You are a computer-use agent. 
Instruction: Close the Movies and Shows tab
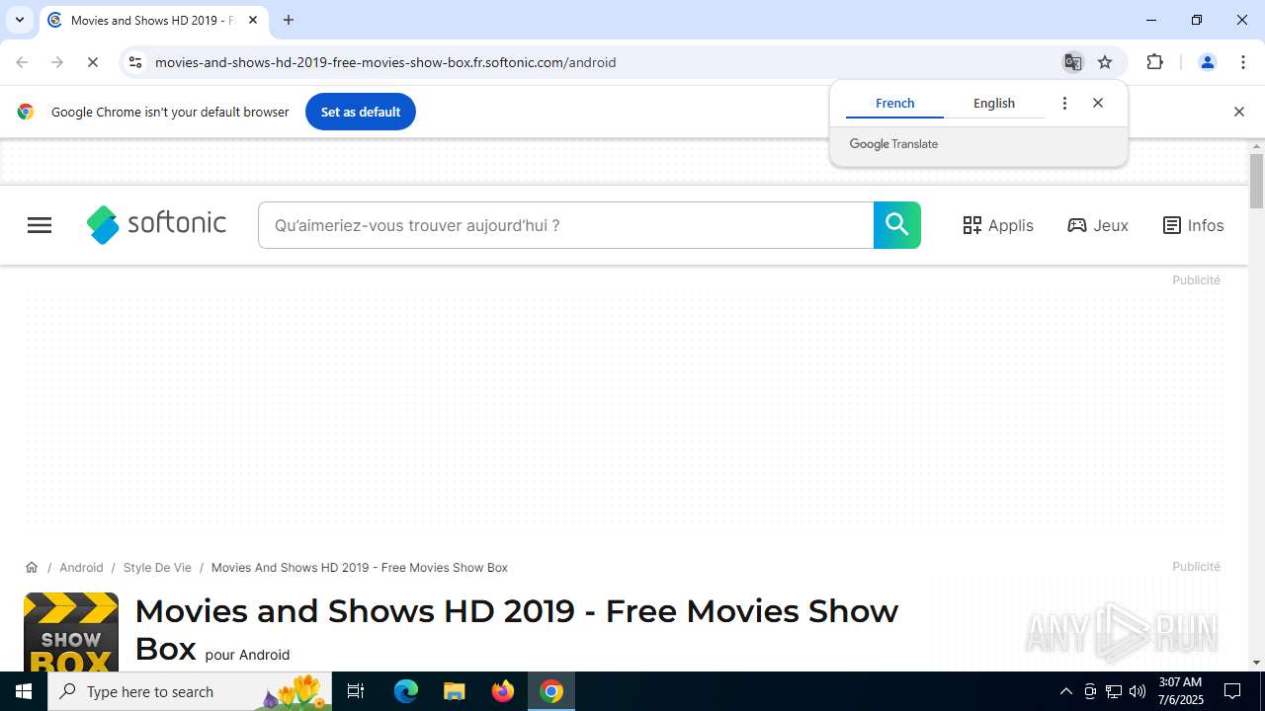[x=253, y=20]
